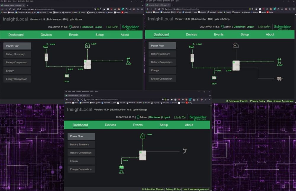Click Logout link in Lydie House window

click(98, 27)
